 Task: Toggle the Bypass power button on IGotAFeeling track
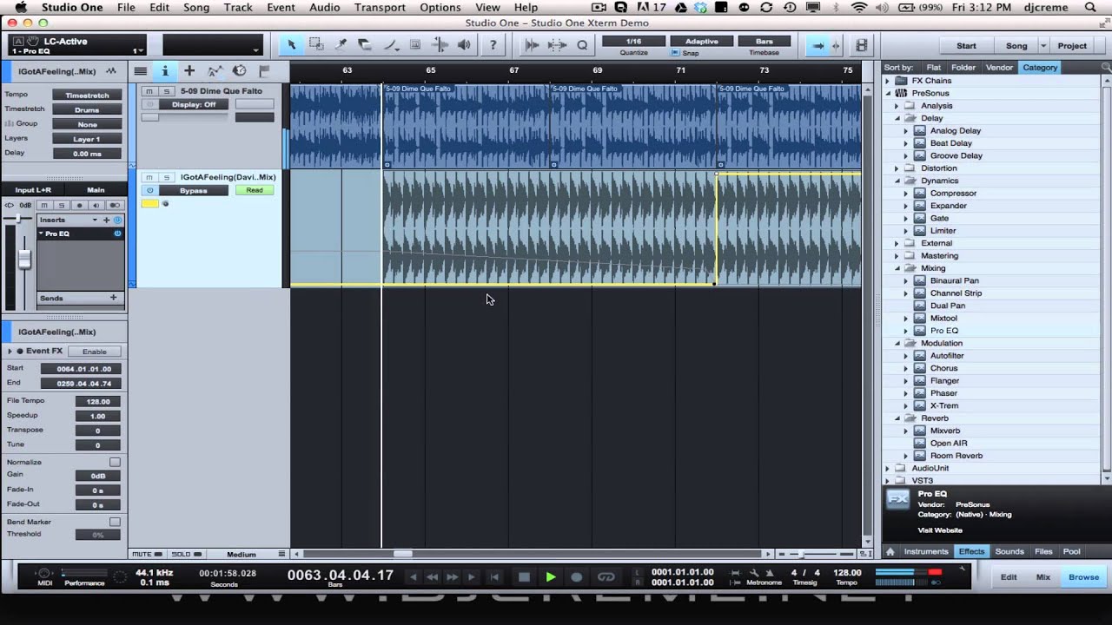[150, 190]
